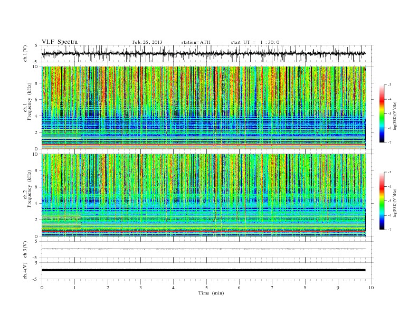
Task: Click the ch.2 spectrogram color bar
Action: point(382,201)
